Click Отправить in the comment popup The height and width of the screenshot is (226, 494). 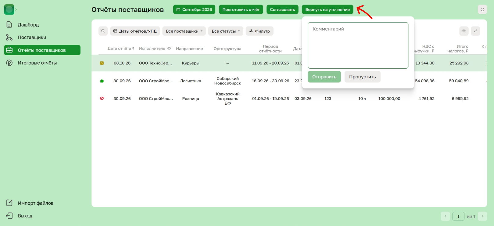click(324, 77)
